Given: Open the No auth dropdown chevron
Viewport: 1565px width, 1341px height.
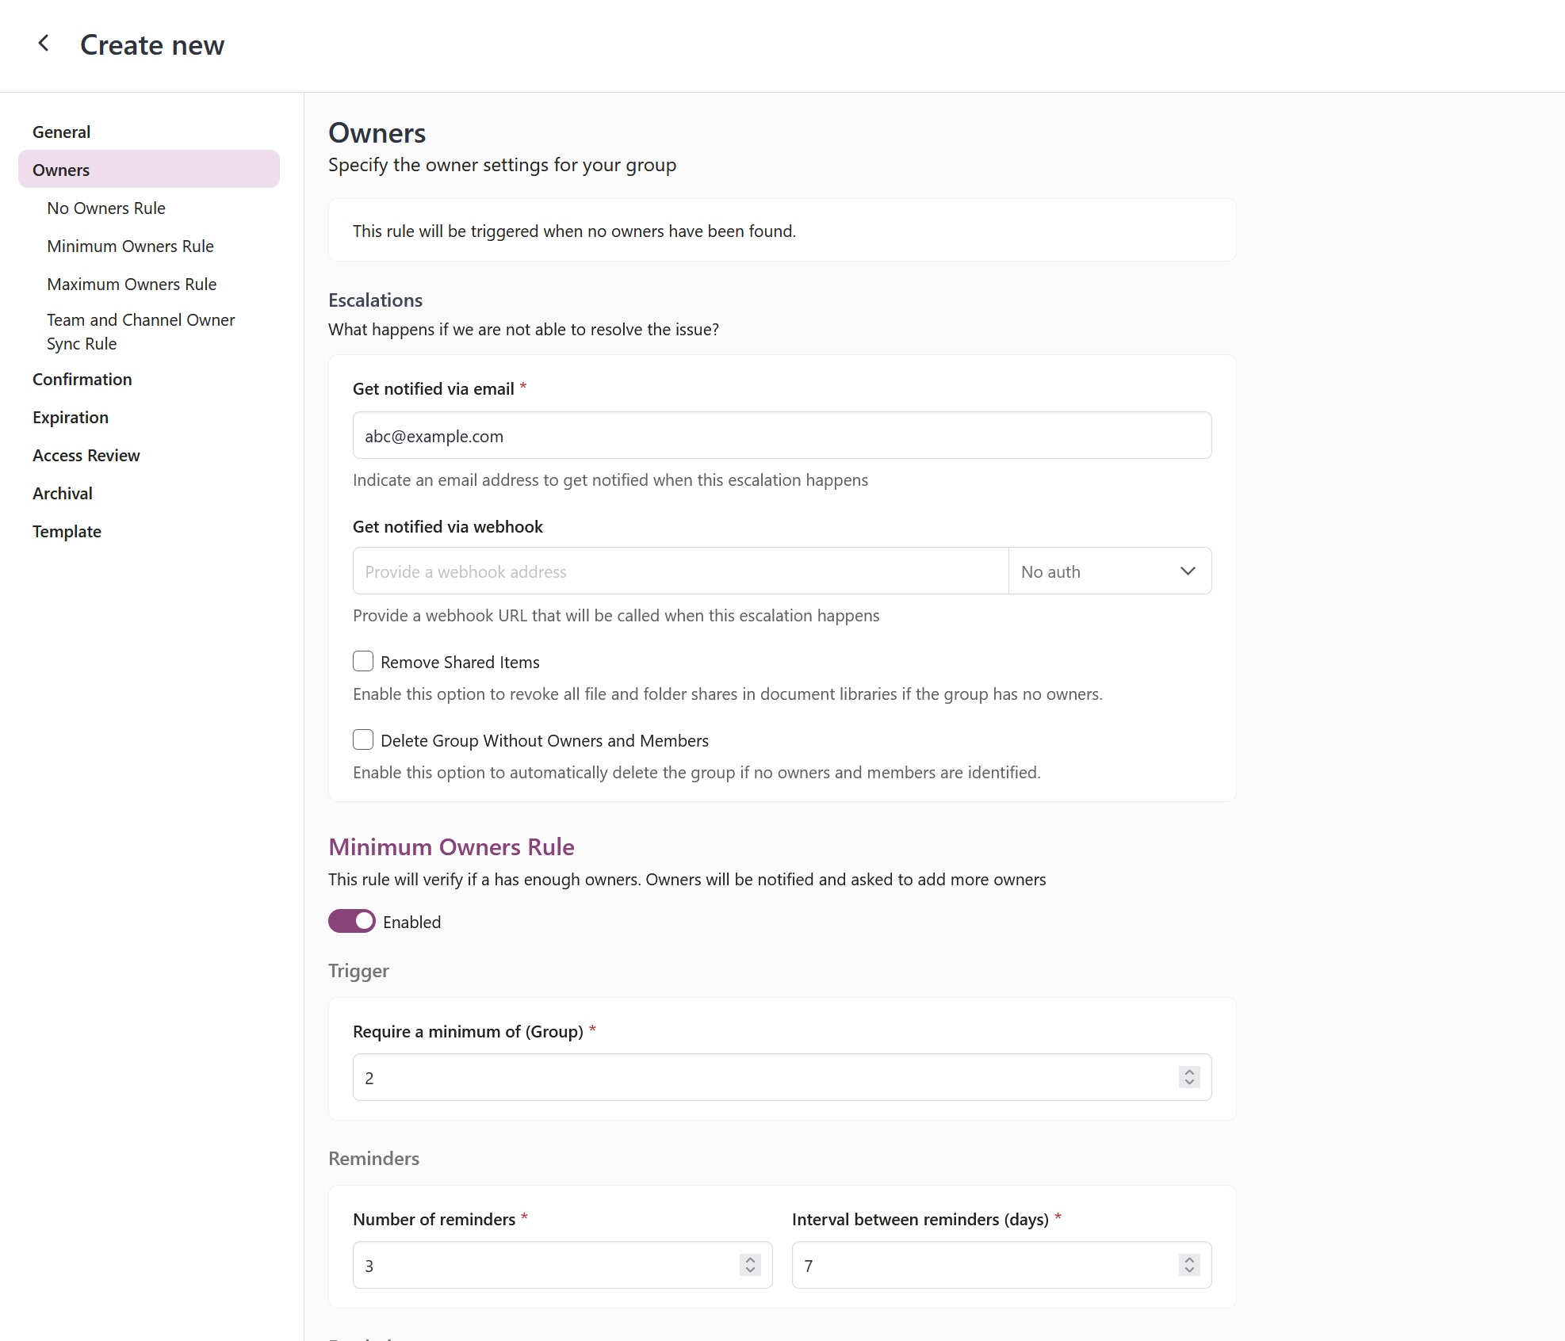Looking at the screenshot, I should pos(1187,571).
